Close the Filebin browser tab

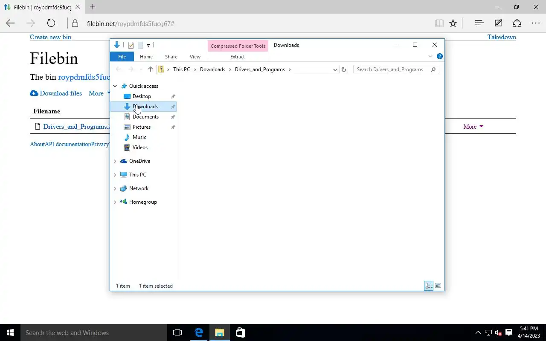coord(78,7)
